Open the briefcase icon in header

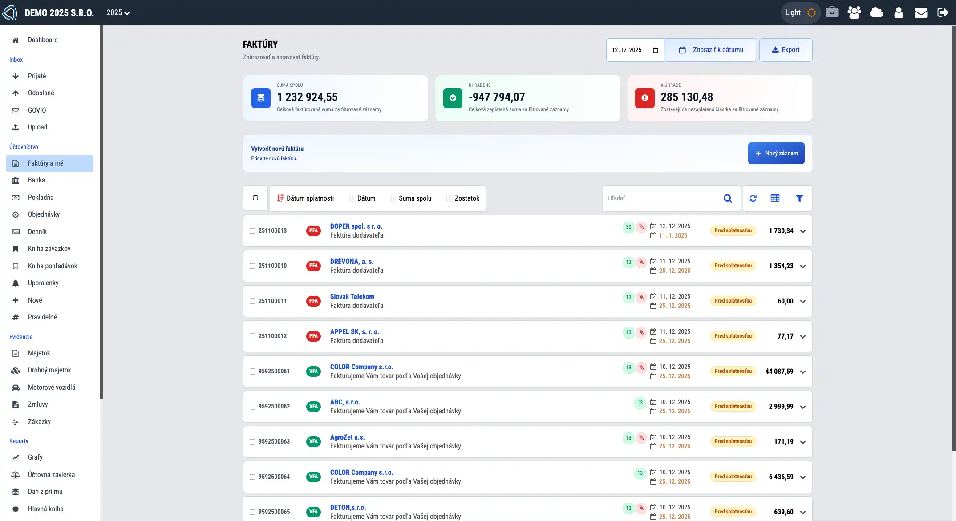832,12
